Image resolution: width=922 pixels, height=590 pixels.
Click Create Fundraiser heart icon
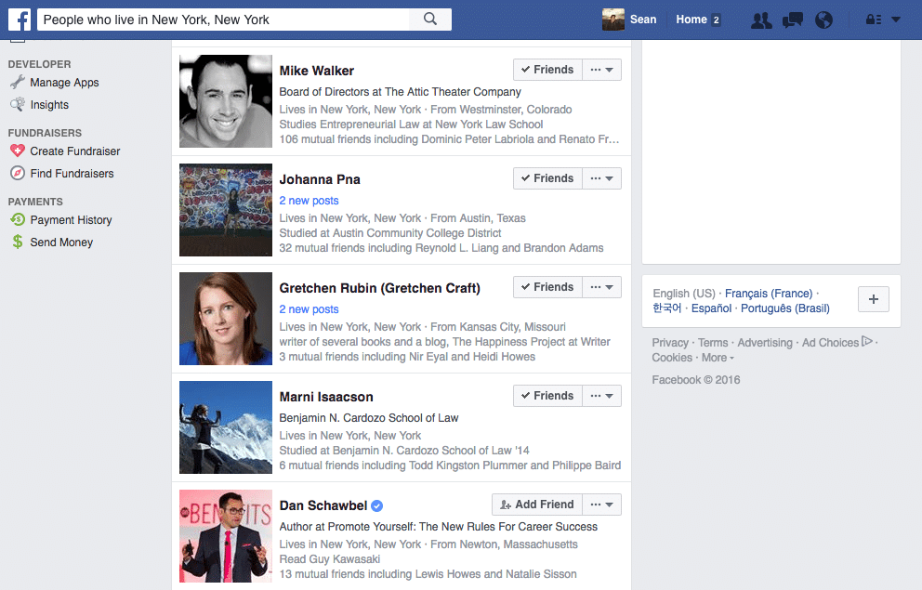tap(18, 151)
